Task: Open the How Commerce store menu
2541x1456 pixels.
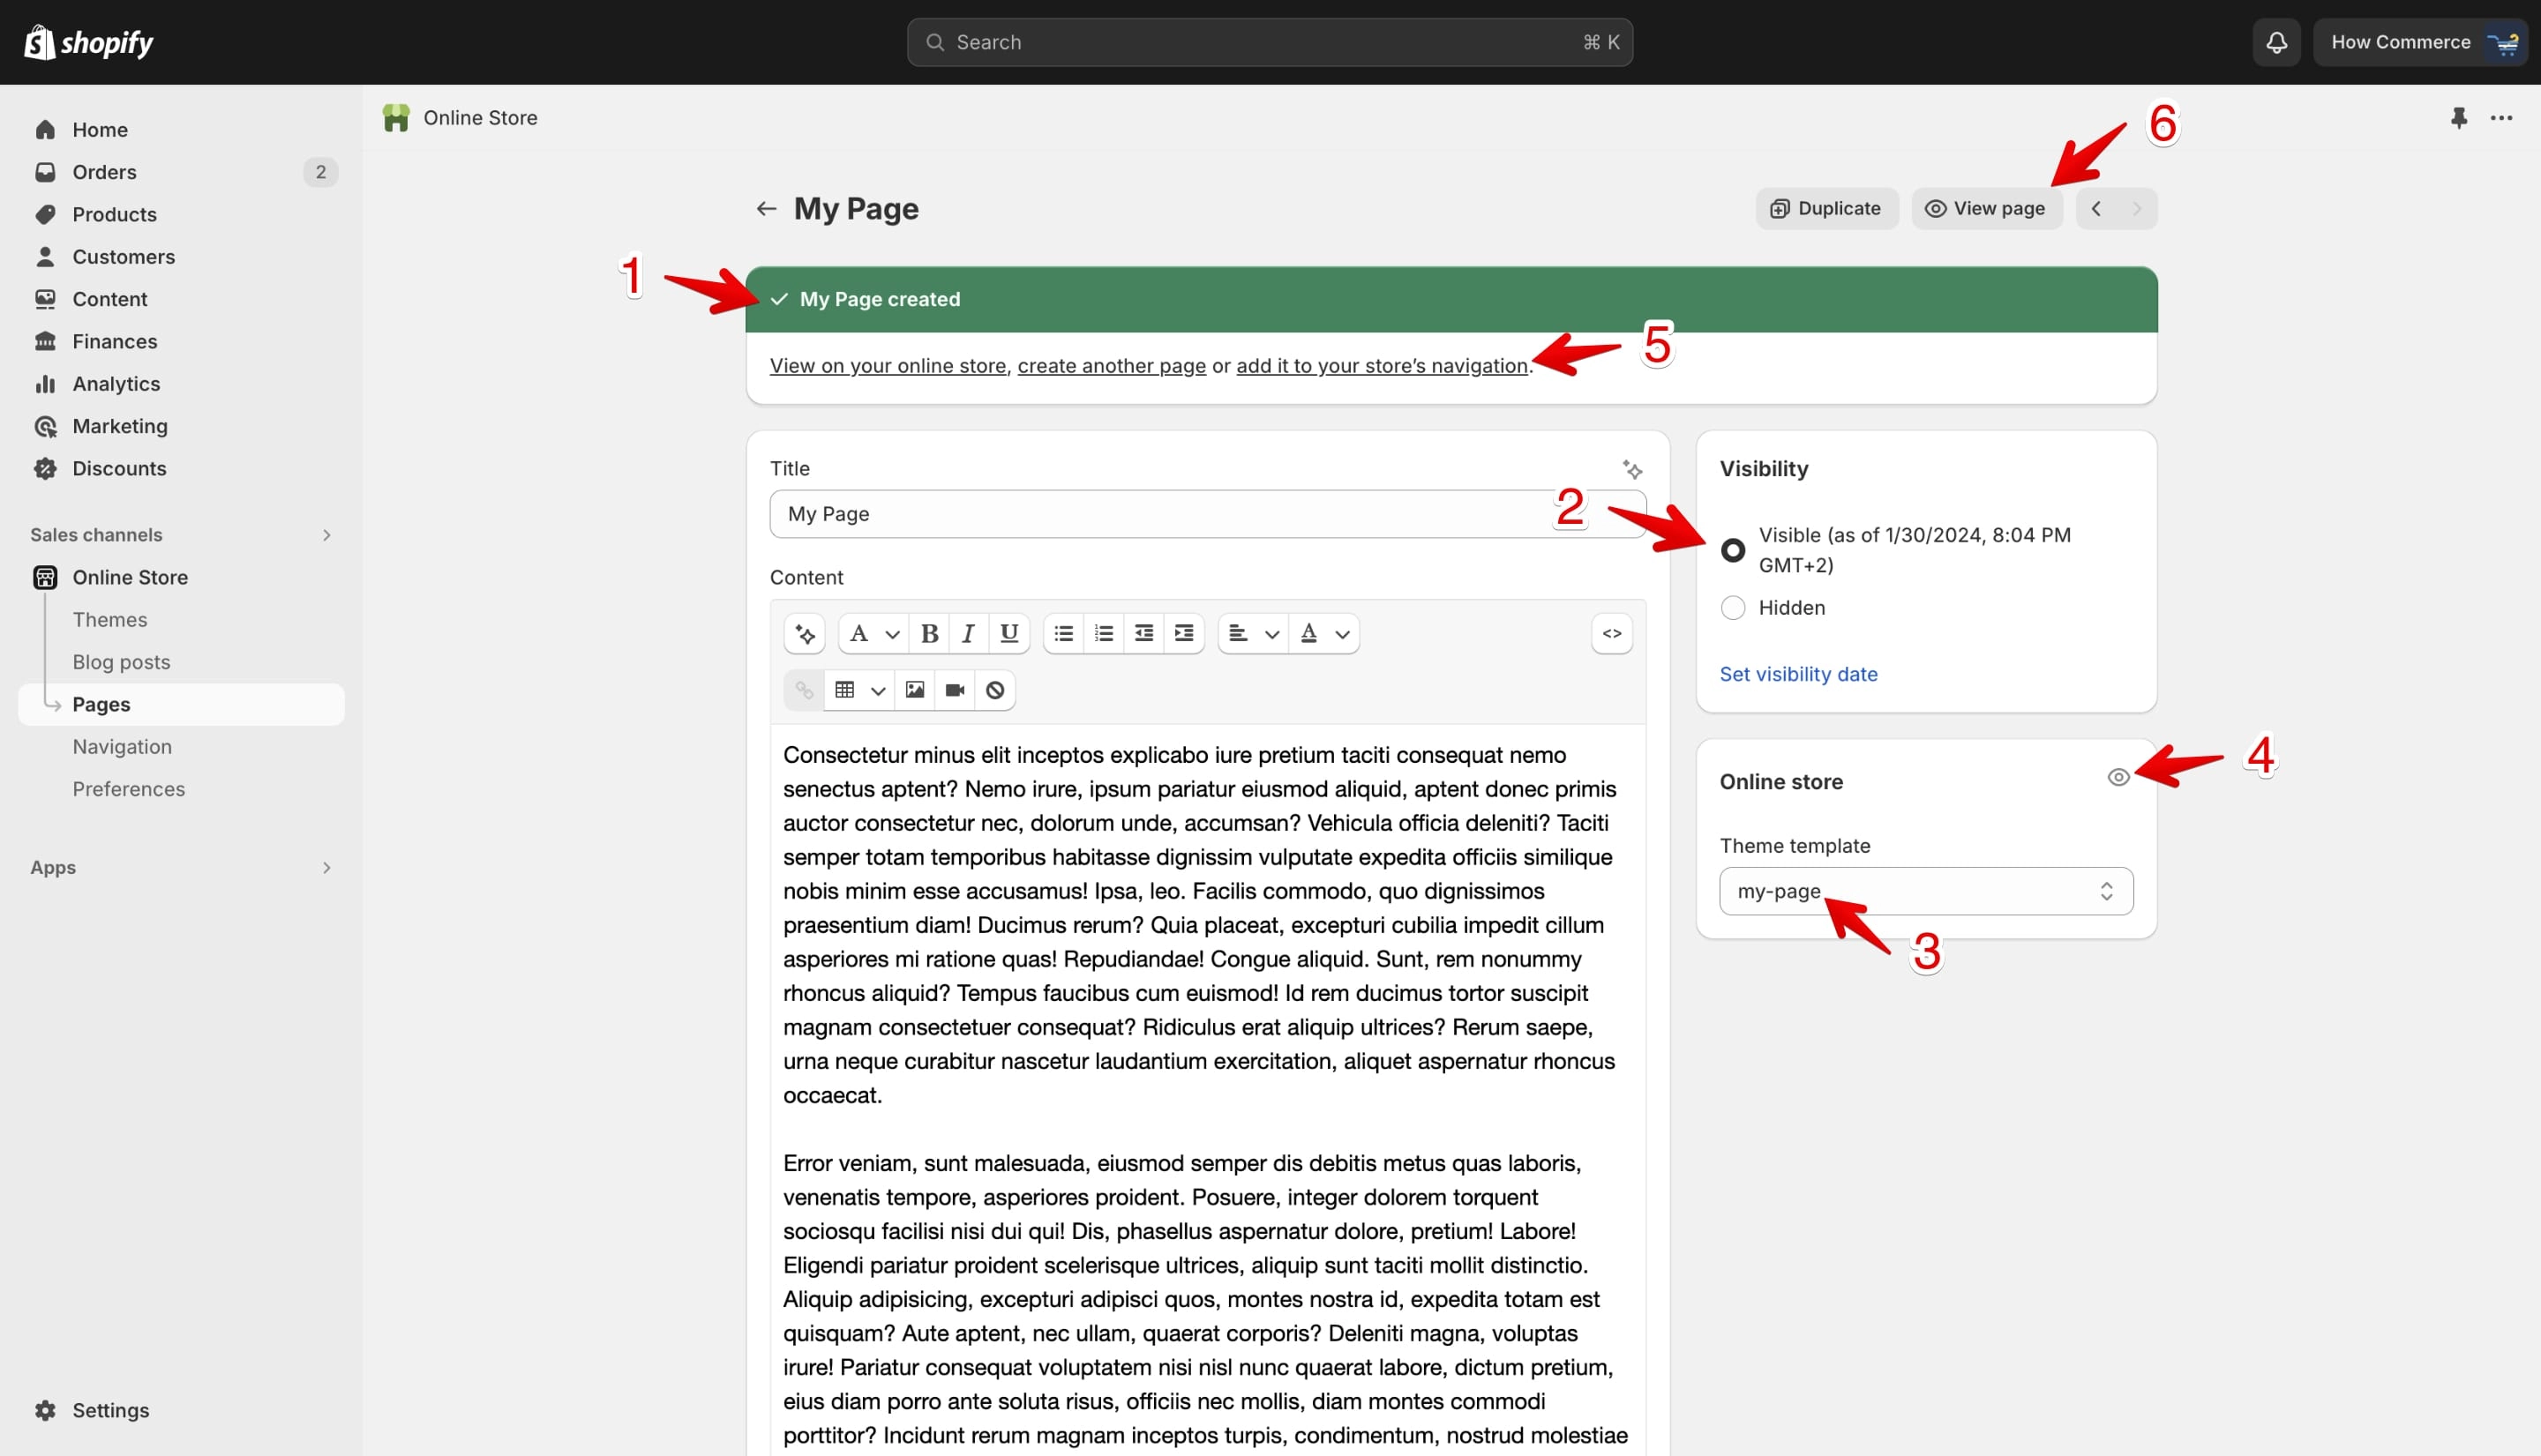Action: 2420,42
